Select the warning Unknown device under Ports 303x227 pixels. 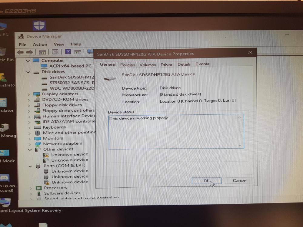[70, 182]
